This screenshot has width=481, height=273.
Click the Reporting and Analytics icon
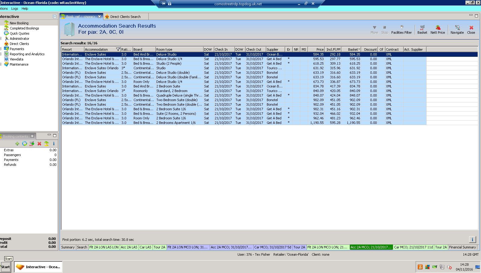click(x=6, y=54)
